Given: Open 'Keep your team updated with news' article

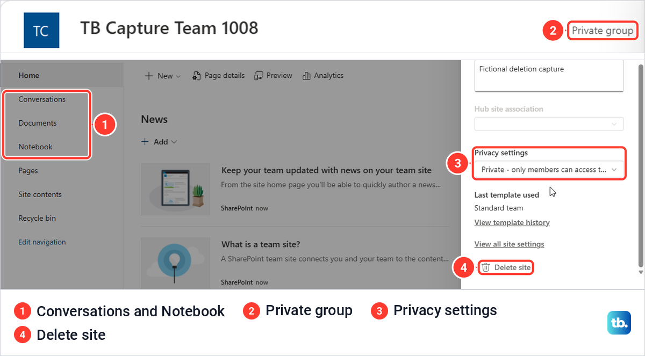Looking at the screenshot, I should click(x=326, y=170).
